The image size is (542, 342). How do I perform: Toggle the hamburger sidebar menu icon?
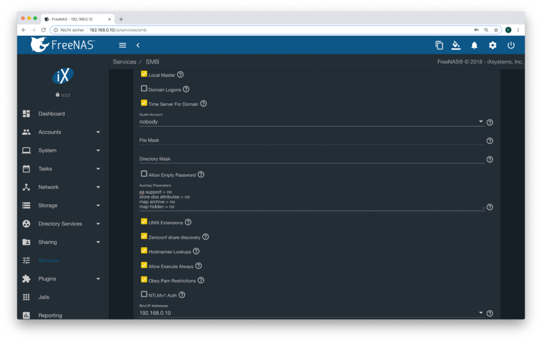click(x=122, y=45)
